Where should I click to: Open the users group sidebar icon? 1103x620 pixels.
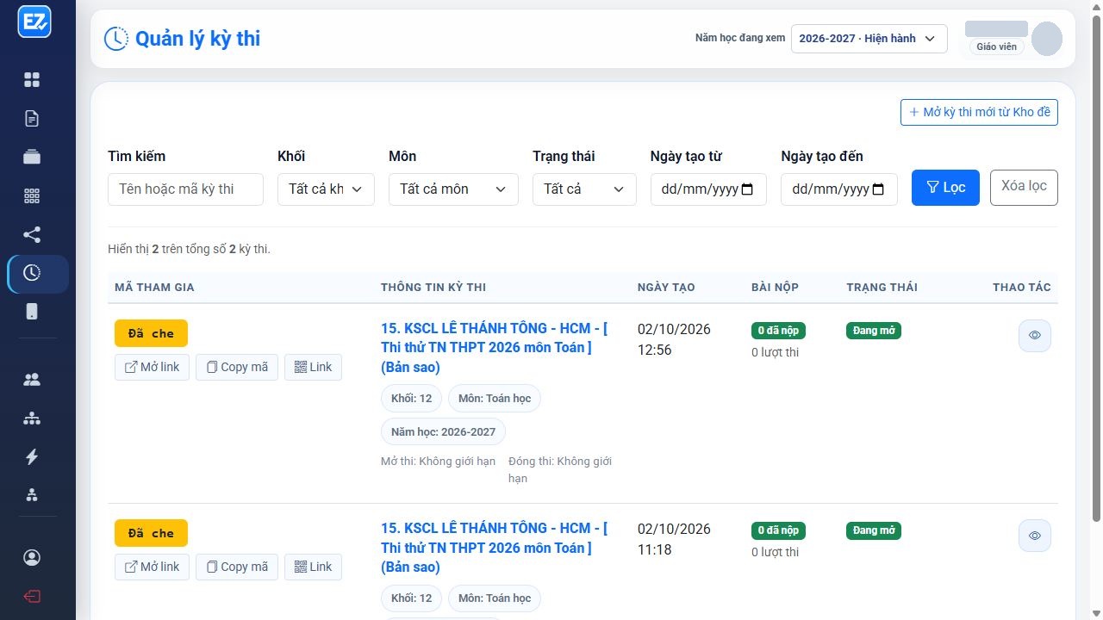[32, 380]
